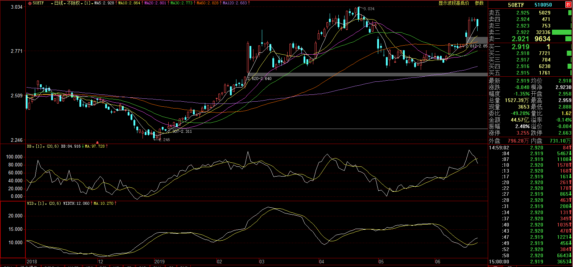
Task: Click MA:97.728 label in BB panel
Action: click(95, 146)
